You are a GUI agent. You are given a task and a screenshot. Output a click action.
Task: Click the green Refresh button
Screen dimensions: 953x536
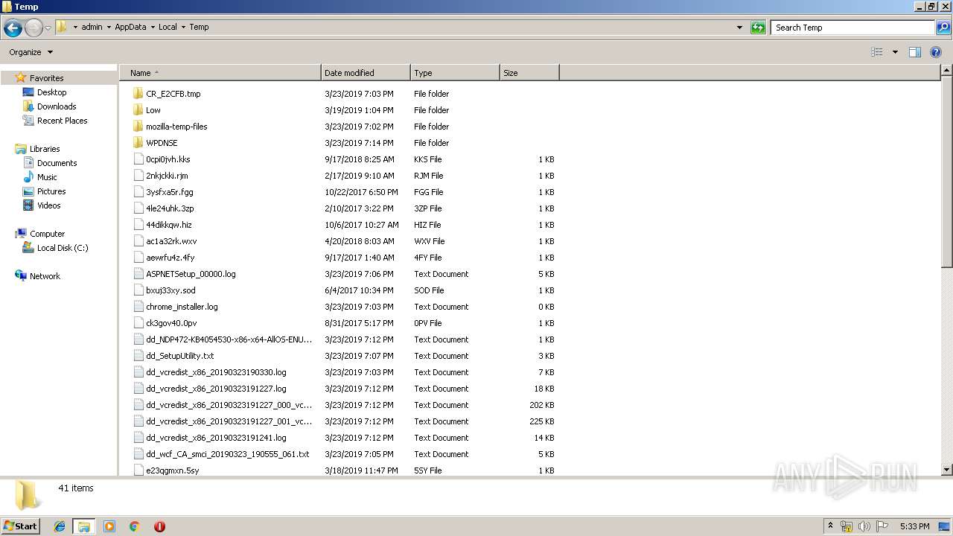tap(758, 28)
